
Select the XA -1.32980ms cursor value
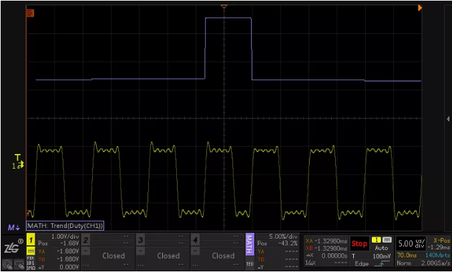330,241
